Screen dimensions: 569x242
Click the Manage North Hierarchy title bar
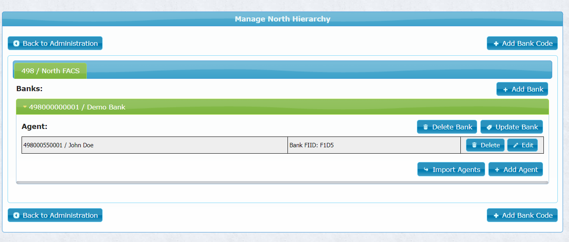tap(282, 19)
